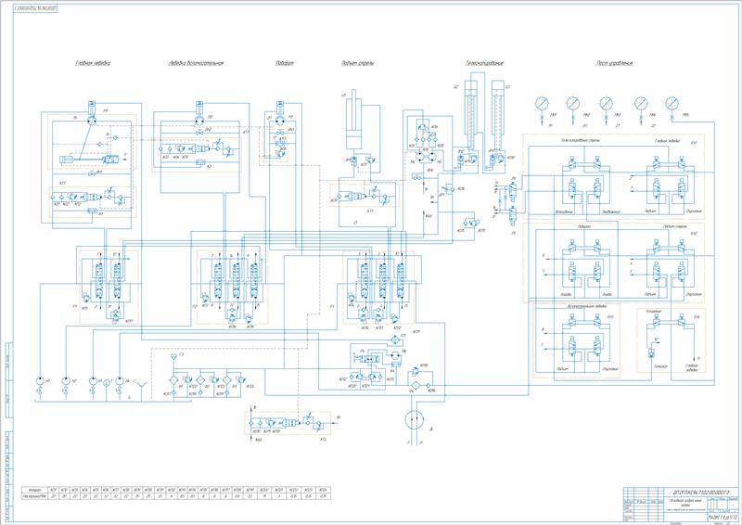Select the brake valve block below the filters
The width and height of the screenshot is (742, 525).
(288, 423)
